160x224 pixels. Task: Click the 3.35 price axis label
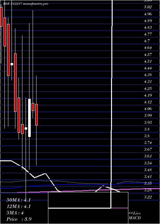[148, 183]
